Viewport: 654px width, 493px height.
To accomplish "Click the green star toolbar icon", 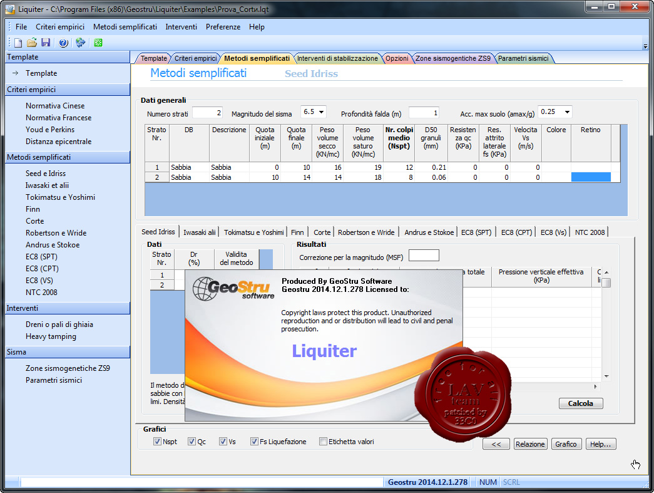I will tap(98, 43).
